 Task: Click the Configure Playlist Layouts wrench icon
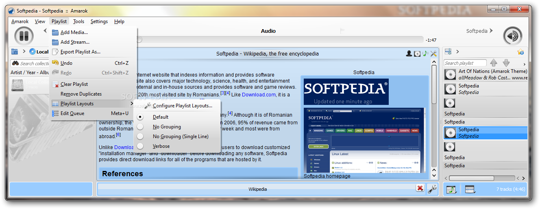click(147, 106)
